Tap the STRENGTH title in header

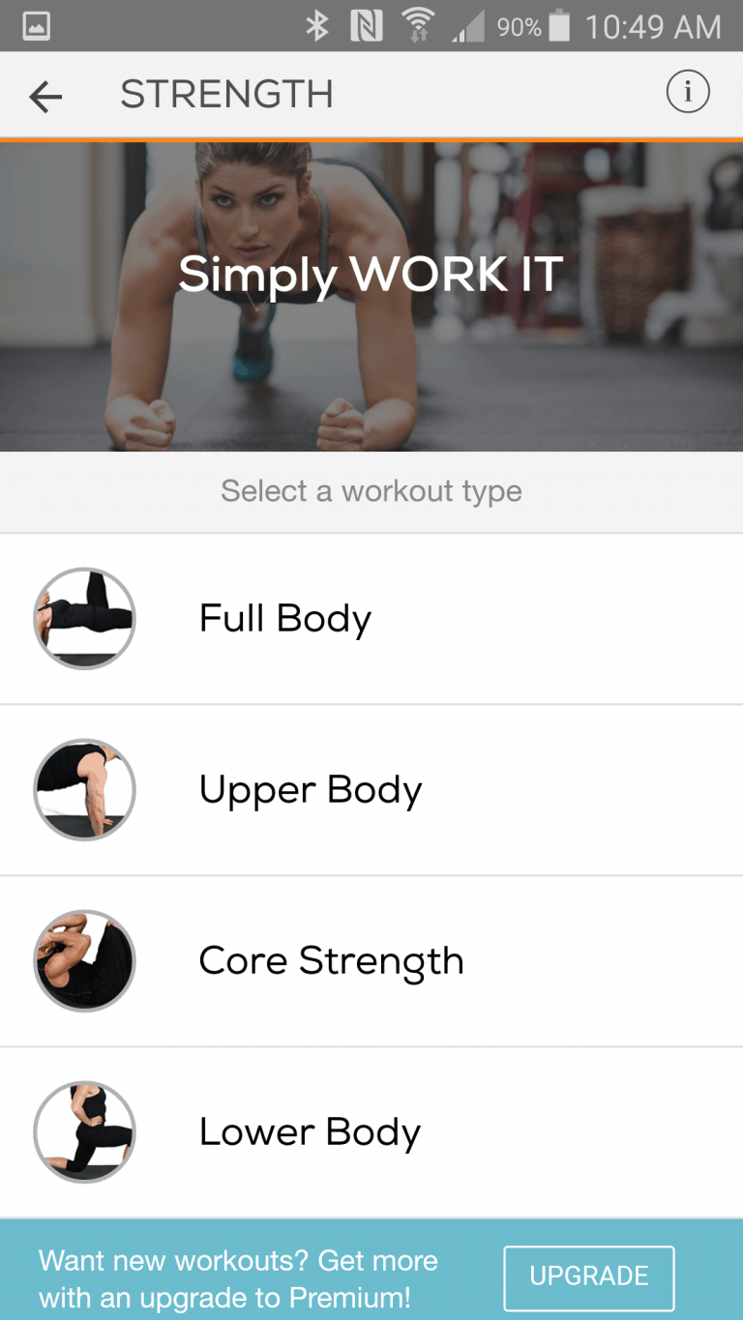pyautogui.click(x=226, y=95)
